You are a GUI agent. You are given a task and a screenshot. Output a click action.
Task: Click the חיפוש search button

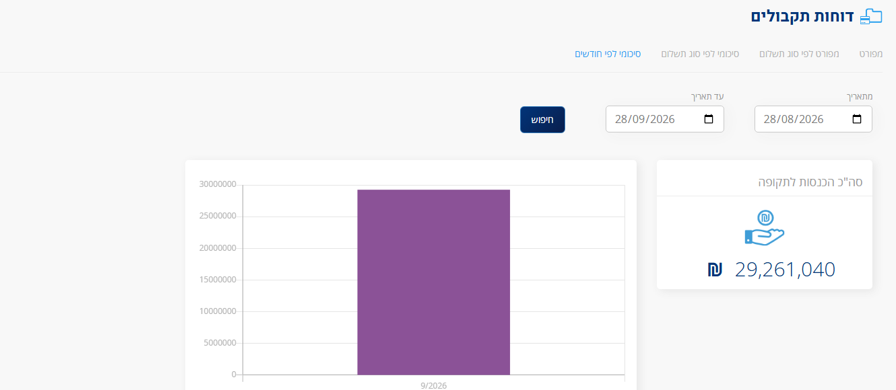tap(542, 120)
